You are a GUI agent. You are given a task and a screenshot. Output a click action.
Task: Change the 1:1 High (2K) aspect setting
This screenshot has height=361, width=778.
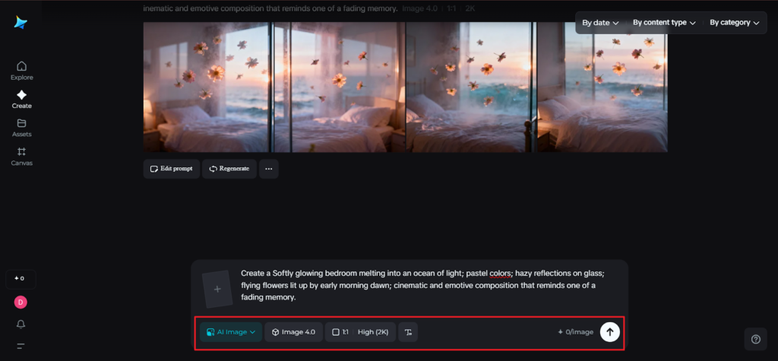[360, 332]
